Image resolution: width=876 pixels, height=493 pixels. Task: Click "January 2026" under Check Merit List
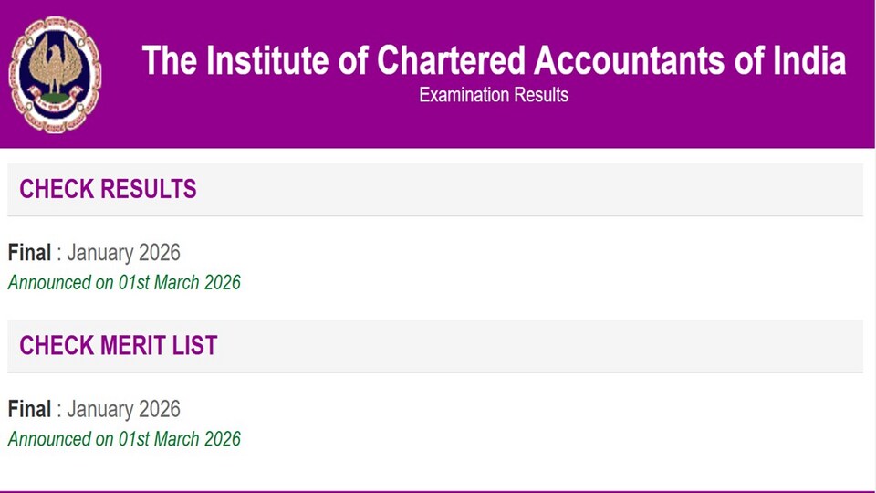click(x=123, y=409)
